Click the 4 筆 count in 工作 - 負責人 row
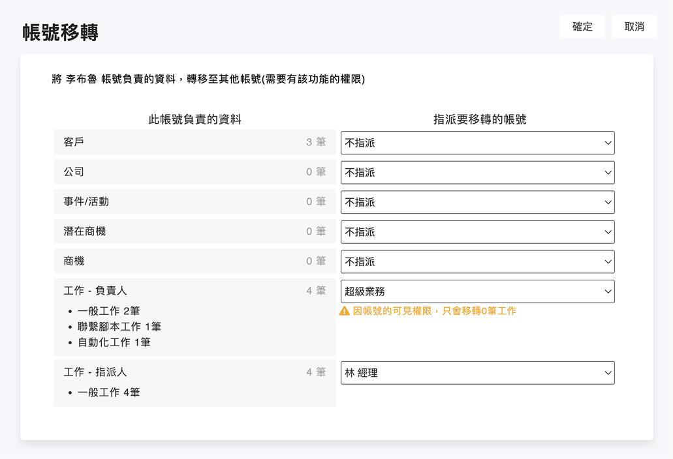The height and width of the screenshot is (459, 673). pyautogui.click(x=316, y=291)
